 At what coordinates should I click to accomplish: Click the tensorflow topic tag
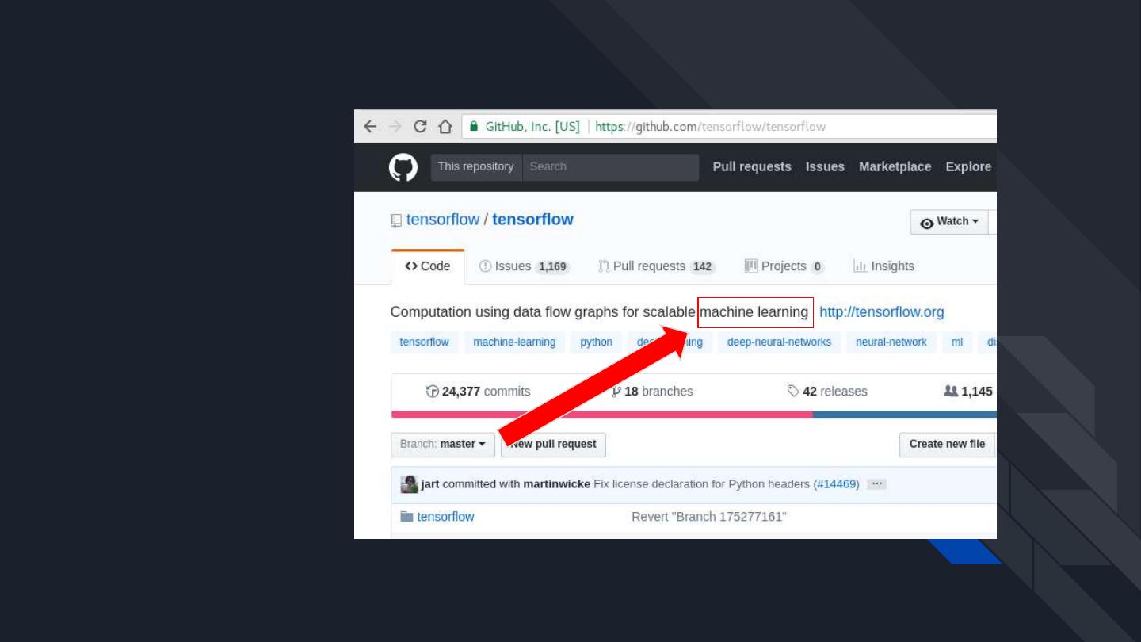click(424, 342)
